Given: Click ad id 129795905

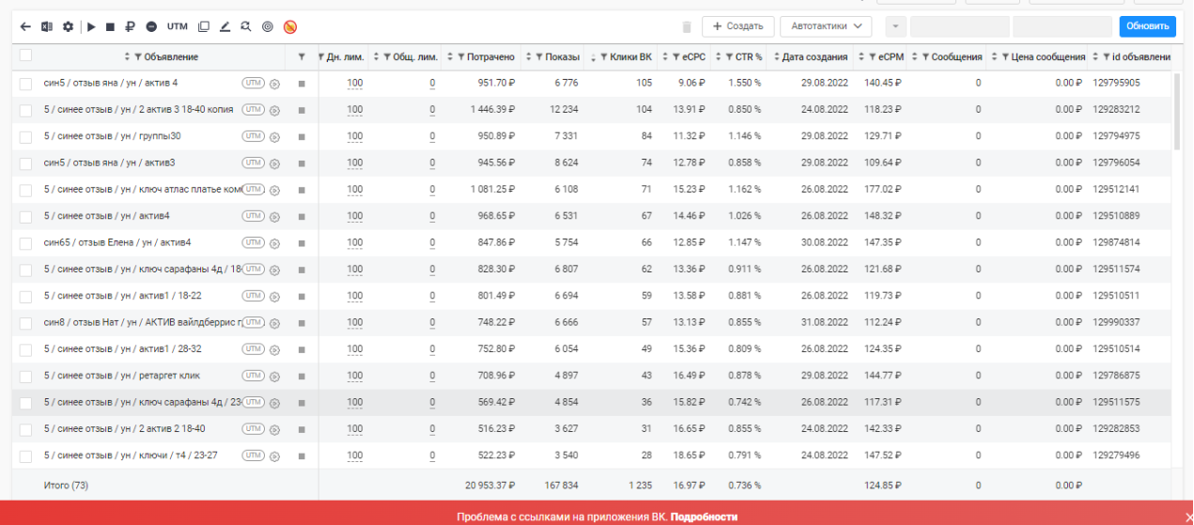Looking at the screenshot, I should click(x=1116, y=83).
